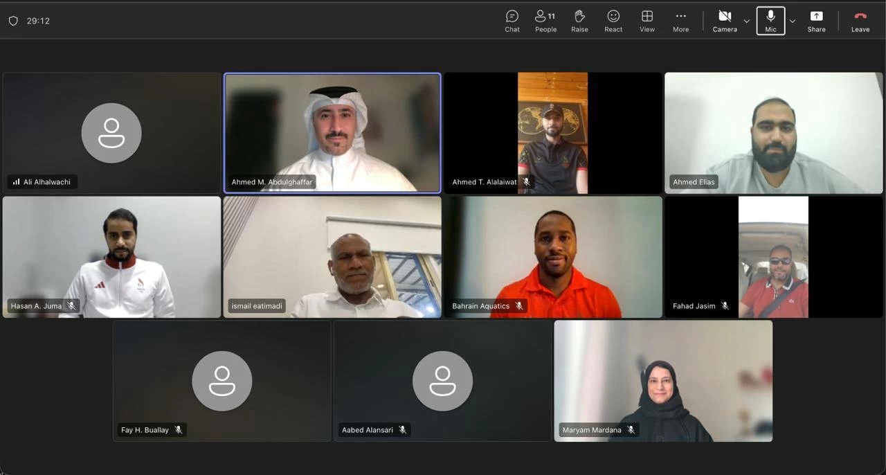The width and height of the screenshot is (886, 475).
Task: Share your screen with Share button
Action: click(816, 21)
